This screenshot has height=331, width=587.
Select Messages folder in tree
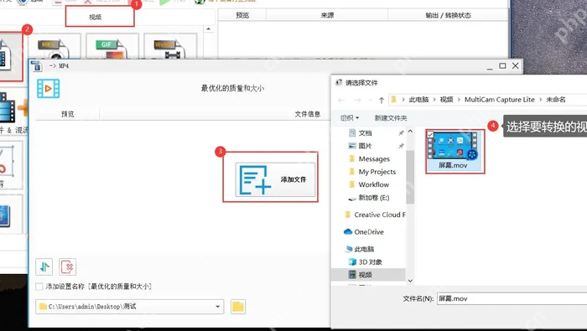pos(374,159)
